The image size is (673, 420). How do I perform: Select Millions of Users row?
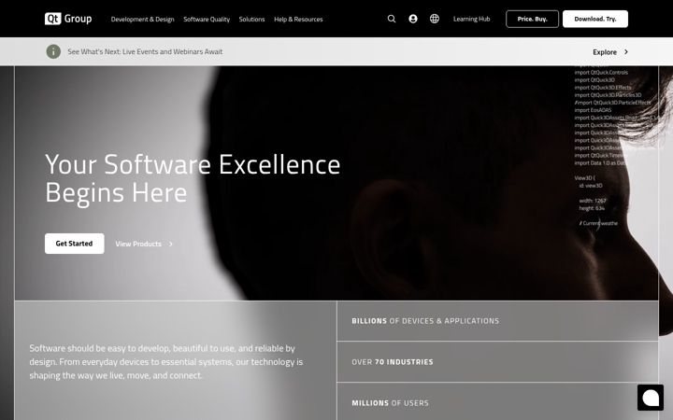coord(497,401)
